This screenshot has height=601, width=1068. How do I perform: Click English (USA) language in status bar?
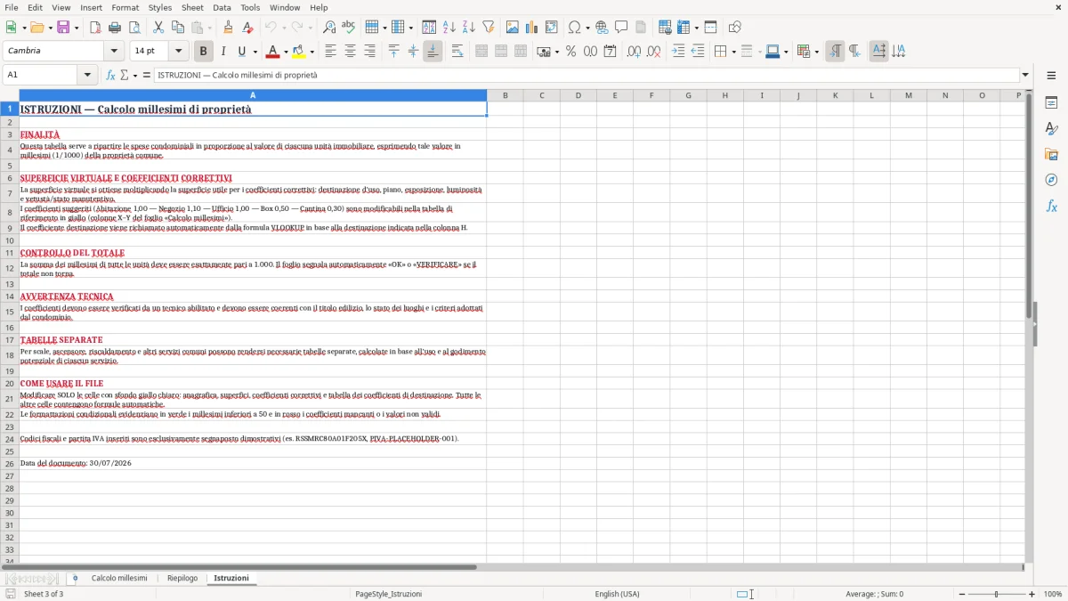[x=617, y=594]
